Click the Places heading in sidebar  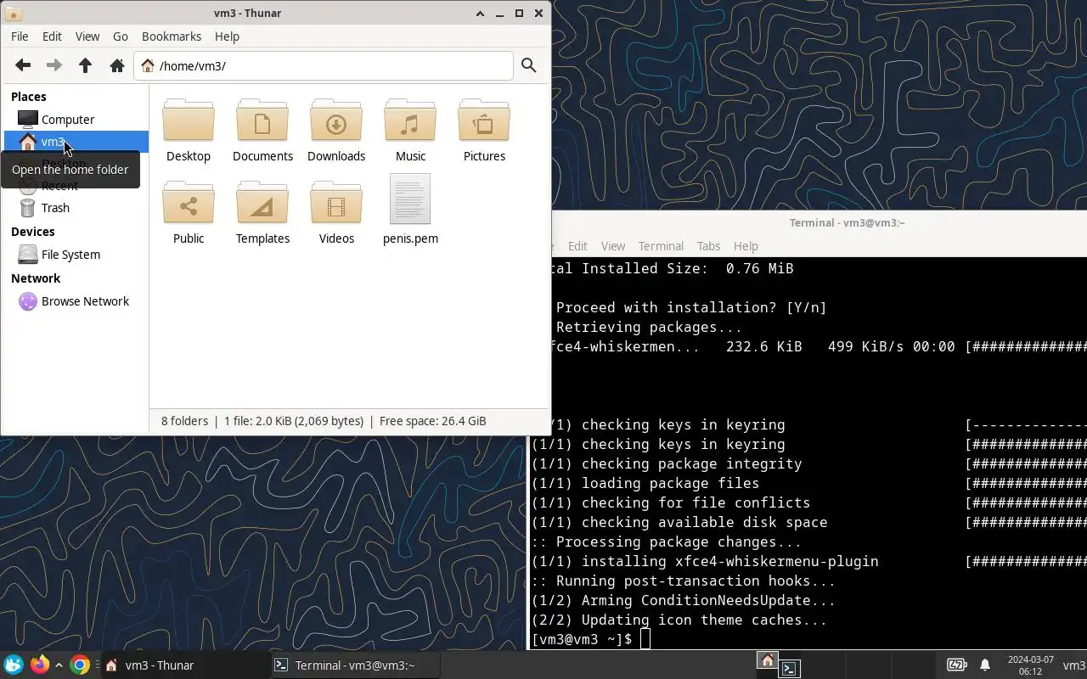coord(29,97)
